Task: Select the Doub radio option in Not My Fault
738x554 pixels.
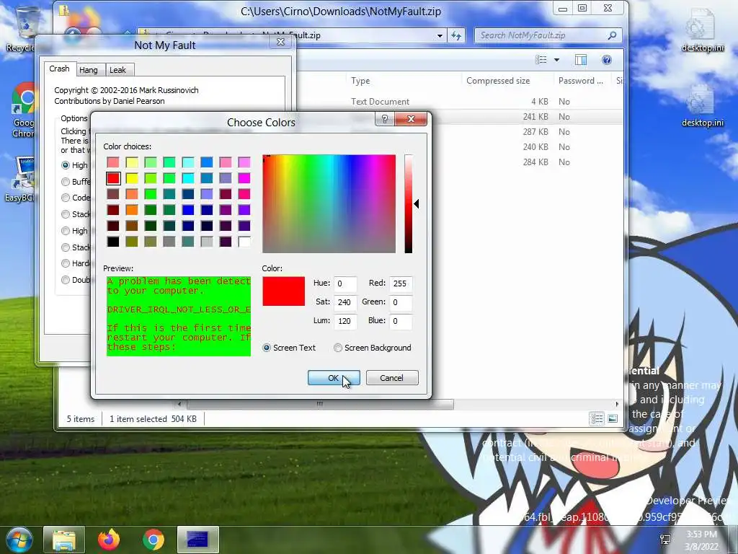Action: pos(66,280)
